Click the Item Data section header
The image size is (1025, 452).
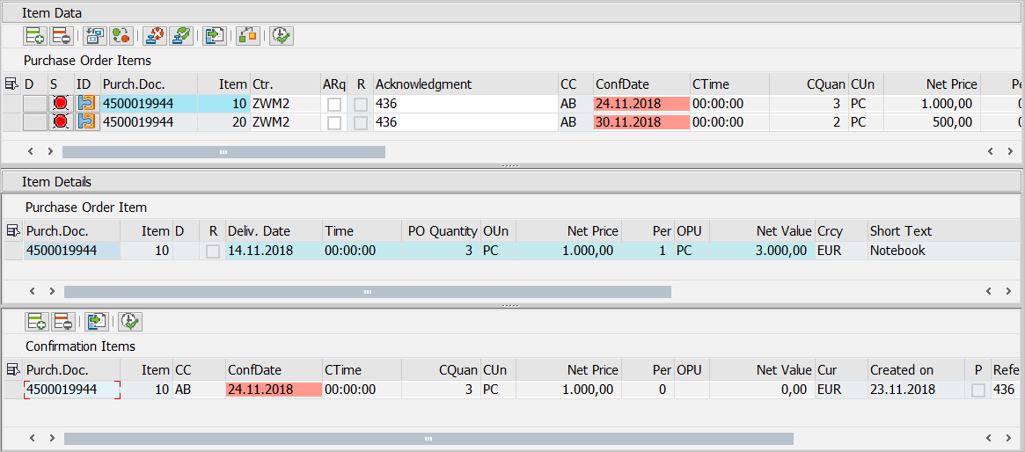52,12
